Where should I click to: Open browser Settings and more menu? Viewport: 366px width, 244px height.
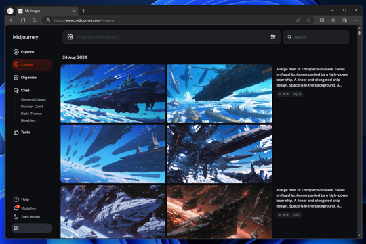pyautogui.click(x=356, y=20)
